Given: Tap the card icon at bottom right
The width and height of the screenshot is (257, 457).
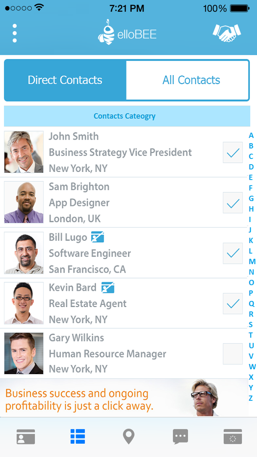Looking at the screenshot, I should pyautogui.click(x=233, y=436).
